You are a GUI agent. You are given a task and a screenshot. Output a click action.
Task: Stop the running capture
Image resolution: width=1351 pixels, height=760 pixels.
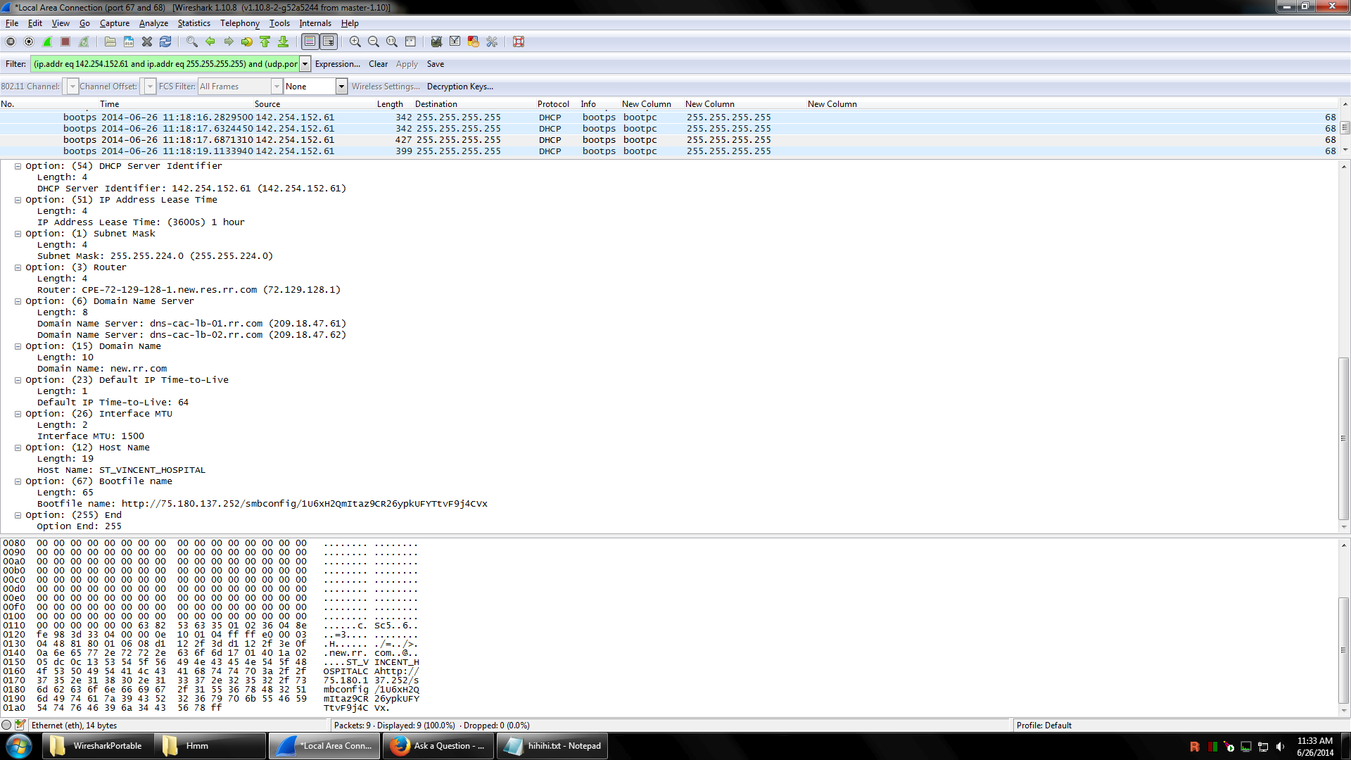point(65,42)
